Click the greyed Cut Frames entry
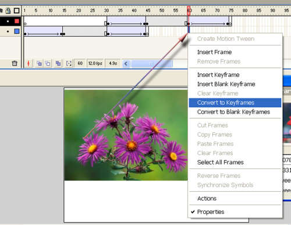291x225 pixels. [212, 125]
